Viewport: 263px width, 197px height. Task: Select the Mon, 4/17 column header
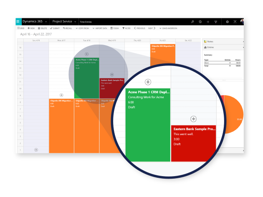coord(61,40)
